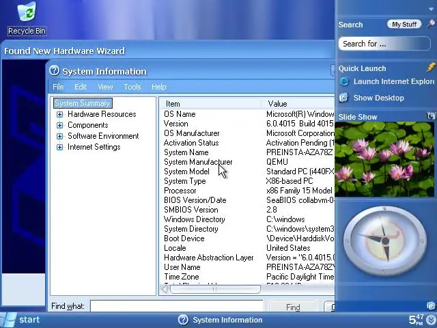This screenshot has width=437, height=328.
Task: Click the taskbar clock time
Action: tap(417, 320)
